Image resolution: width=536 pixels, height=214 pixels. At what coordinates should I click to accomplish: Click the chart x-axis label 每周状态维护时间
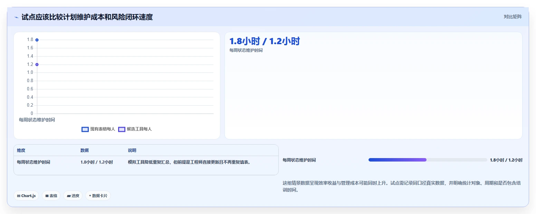pos(37,120)
